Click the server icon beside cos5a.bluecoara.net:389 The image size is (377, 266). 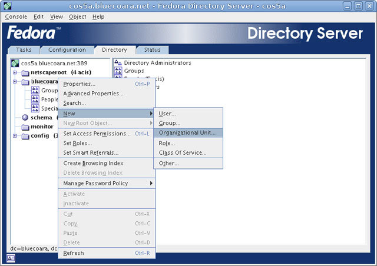15,63
